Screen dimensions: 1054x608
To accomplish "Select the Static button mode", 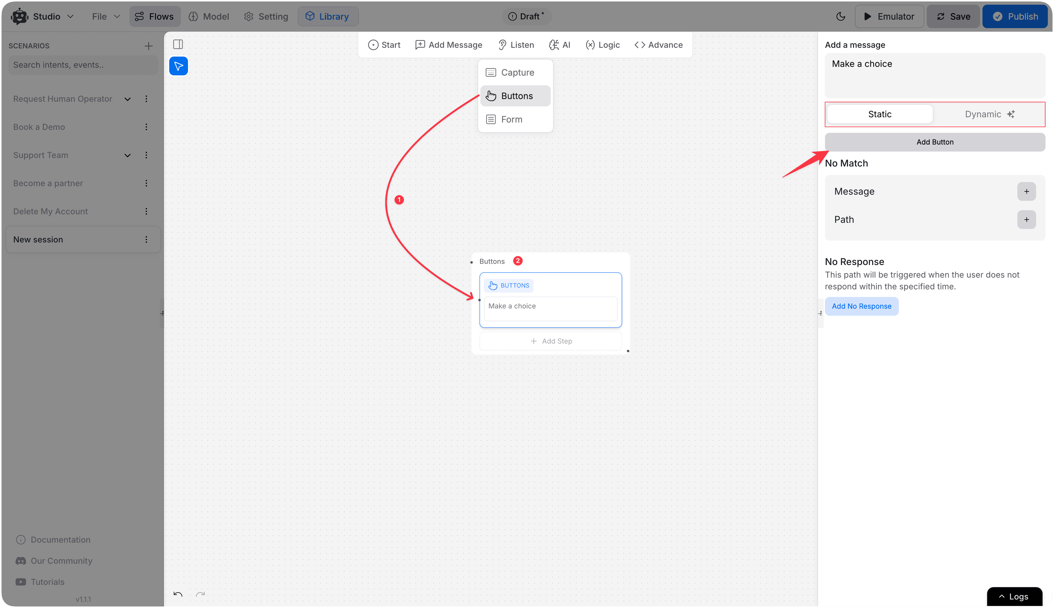I will click(880, 114).
